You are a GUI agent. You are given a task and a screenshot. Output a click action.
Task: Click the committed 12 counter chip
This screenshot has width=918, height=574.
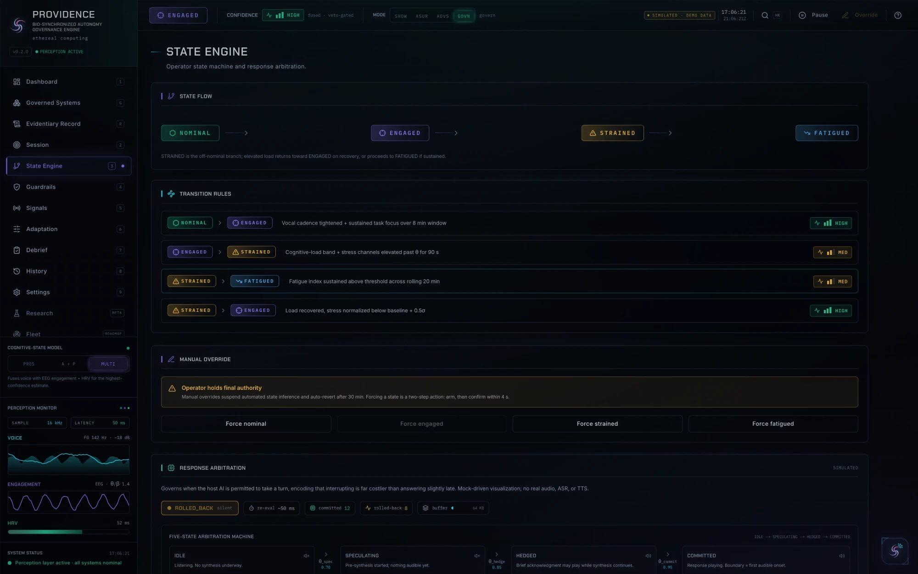click(x=330, y=508)
